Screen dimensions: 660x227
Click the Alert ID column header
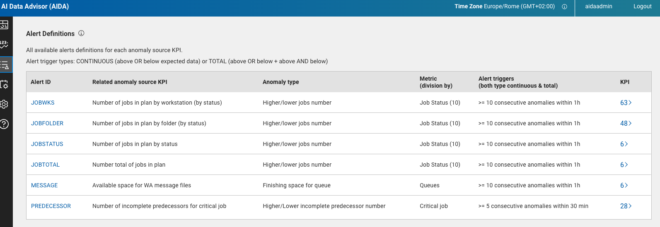click(x=41, y=82)
